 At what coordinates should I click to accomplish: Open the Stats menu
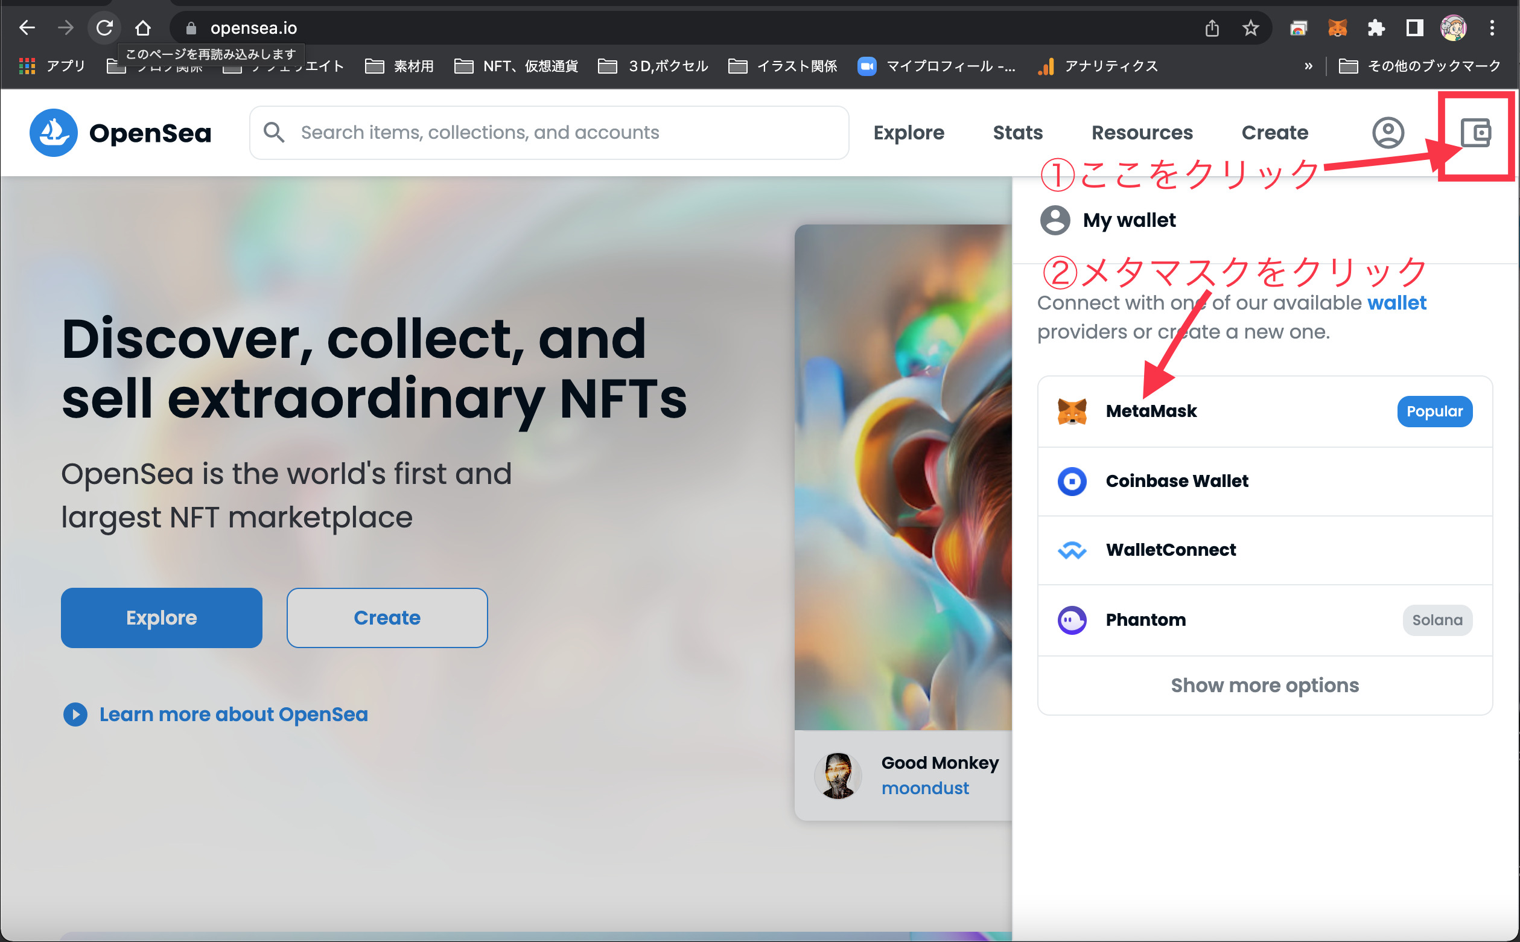pyautogui.click(x=1017, y=132)
